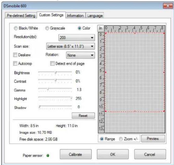Click the Cancel button
Screen dimensions: 174x165
click(x=150, y=154)
